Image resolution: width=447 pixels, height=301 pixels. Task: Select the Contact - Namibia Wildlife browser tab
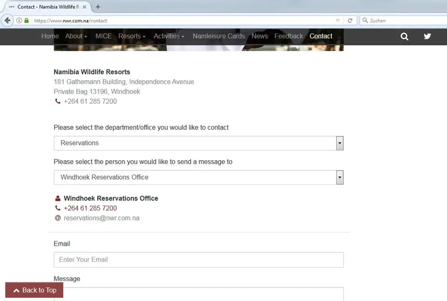coord(47,7)
